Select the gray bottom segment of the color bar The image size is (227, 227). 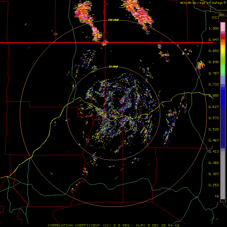point(223,175)
